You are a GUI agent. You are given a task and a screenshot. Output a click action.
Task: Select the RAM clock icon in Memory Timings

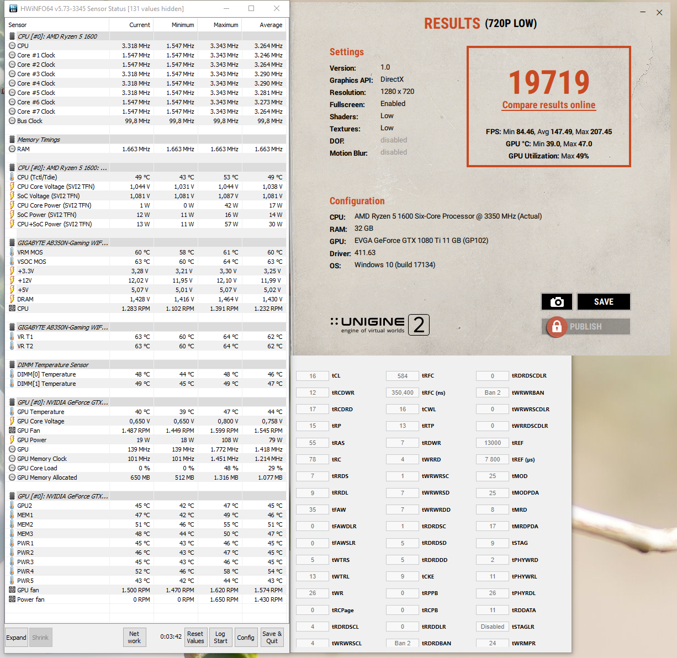coord(12,149)
